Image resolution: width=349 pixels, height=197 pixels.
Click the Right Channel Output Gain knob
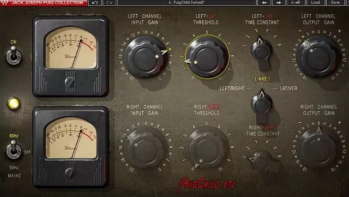point(318,146)
